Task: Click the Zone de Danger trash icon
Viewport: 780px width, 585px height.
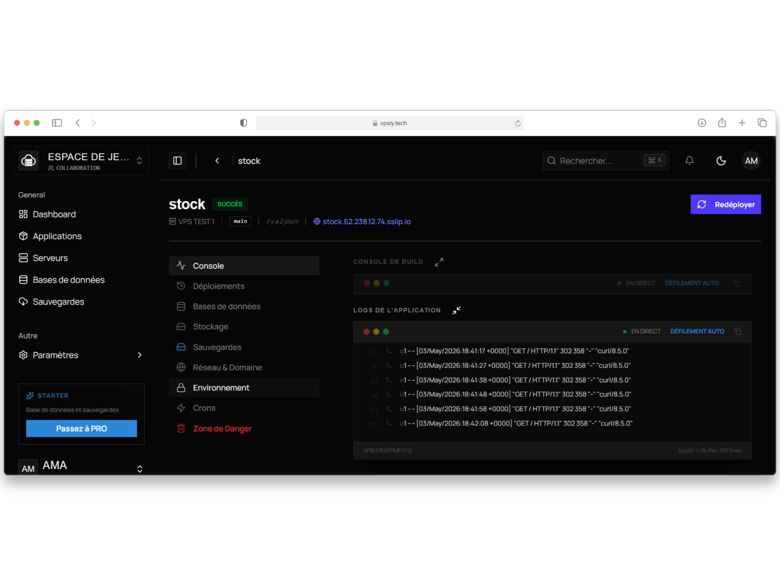Action: [x=181, y=429]
